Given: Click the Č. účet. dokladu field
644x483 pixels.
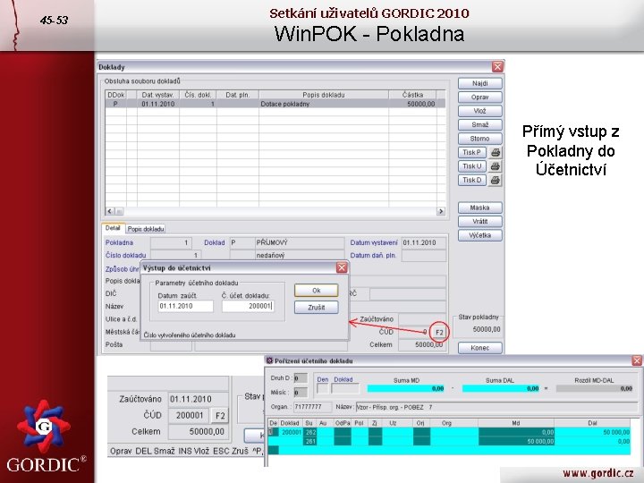Looking at the screenshot, I should tap(248, 306).
